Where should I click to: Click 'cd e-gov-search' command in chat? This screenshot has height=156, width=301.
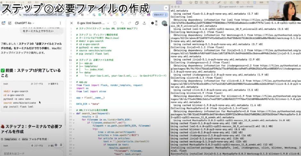coord(14,95)
